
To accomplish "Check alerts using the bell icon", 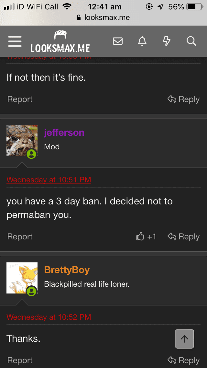I will [x=142, y=41].
